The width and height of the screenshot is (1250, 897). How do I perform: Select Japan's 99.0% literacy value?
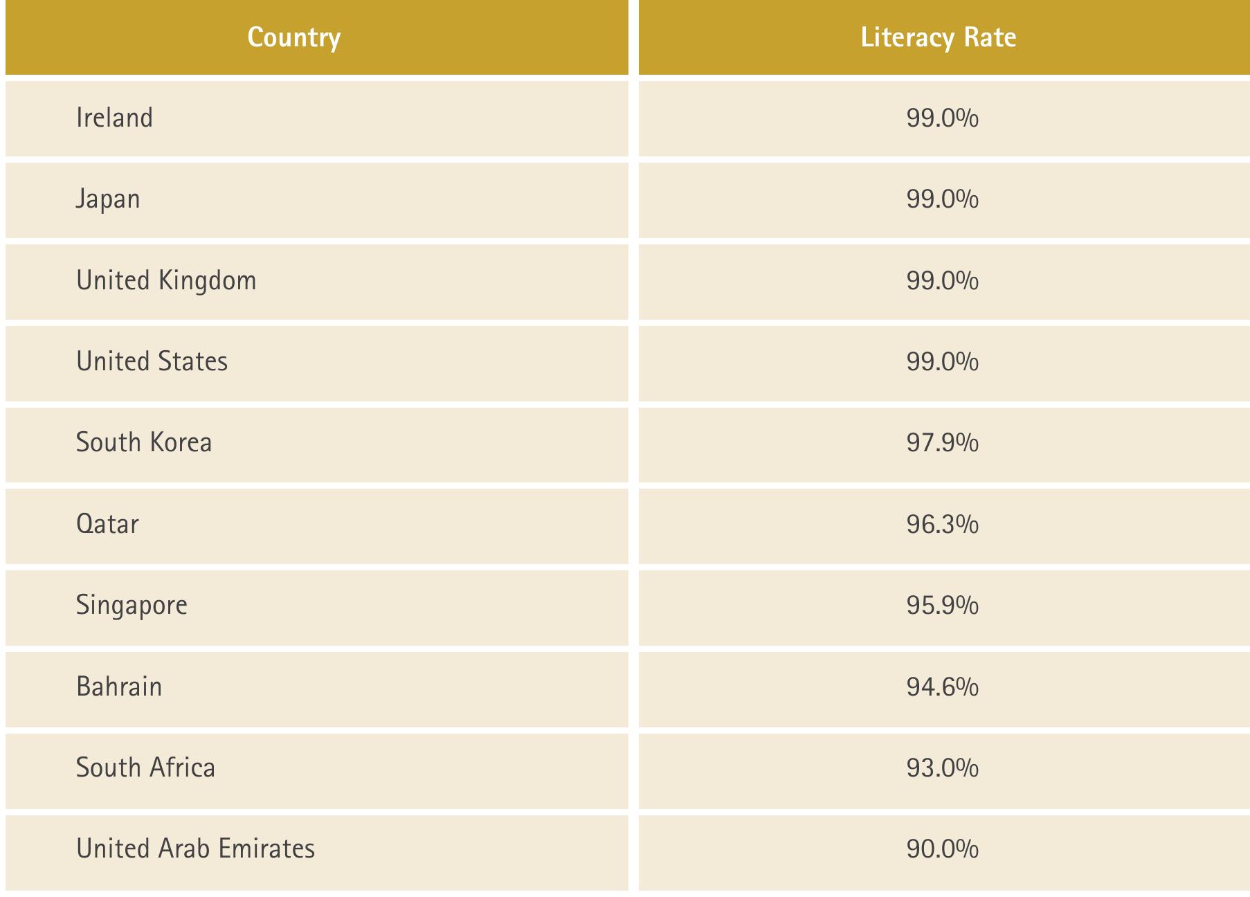point(942,199)
